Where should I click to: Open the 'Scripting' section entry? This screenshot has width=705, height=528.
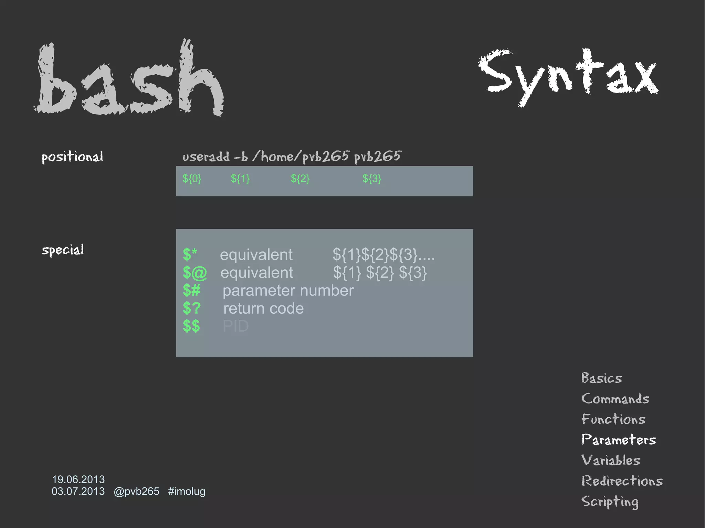(610, 502)
